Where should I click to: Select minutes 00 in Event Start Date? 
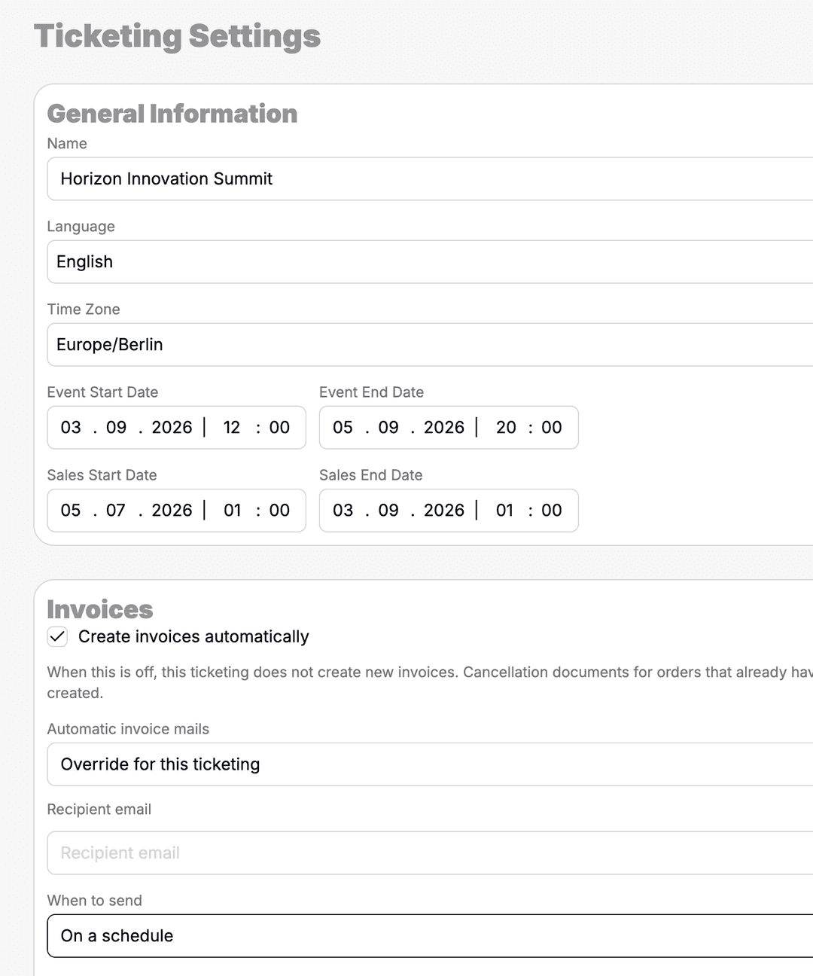[279, 428]
